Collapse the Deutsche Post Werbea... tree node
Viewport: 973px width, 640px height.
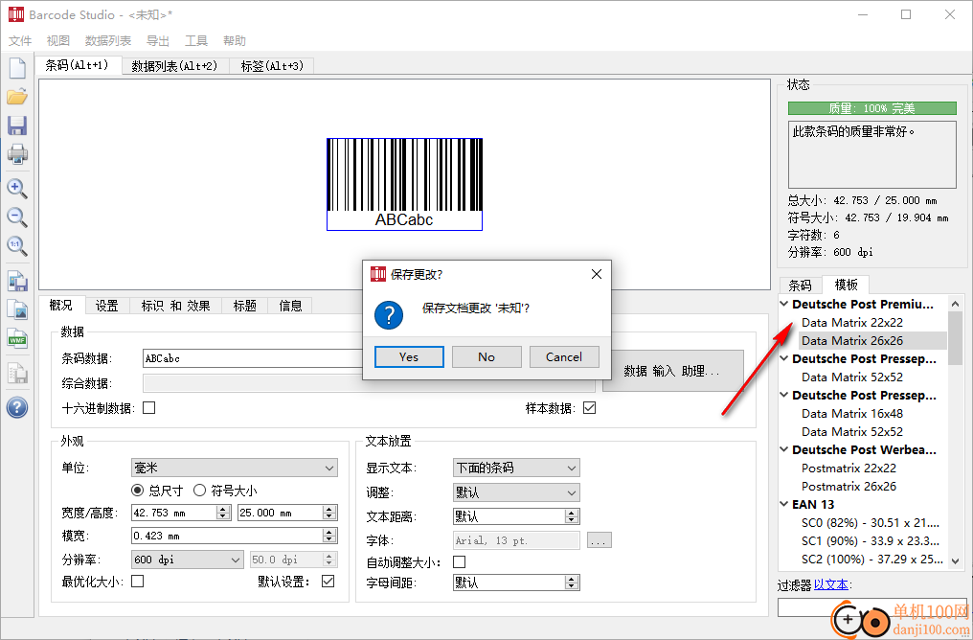[x=784, y=449]
